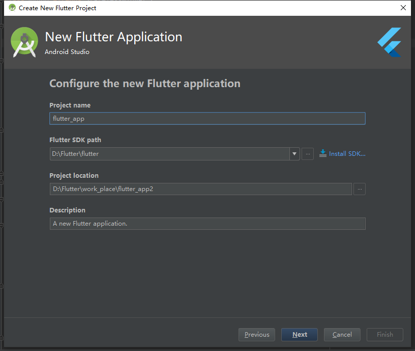Expand the Flutter SDK path dropdown arrow
Screen dimensions: 415x351
coord(294,154)
